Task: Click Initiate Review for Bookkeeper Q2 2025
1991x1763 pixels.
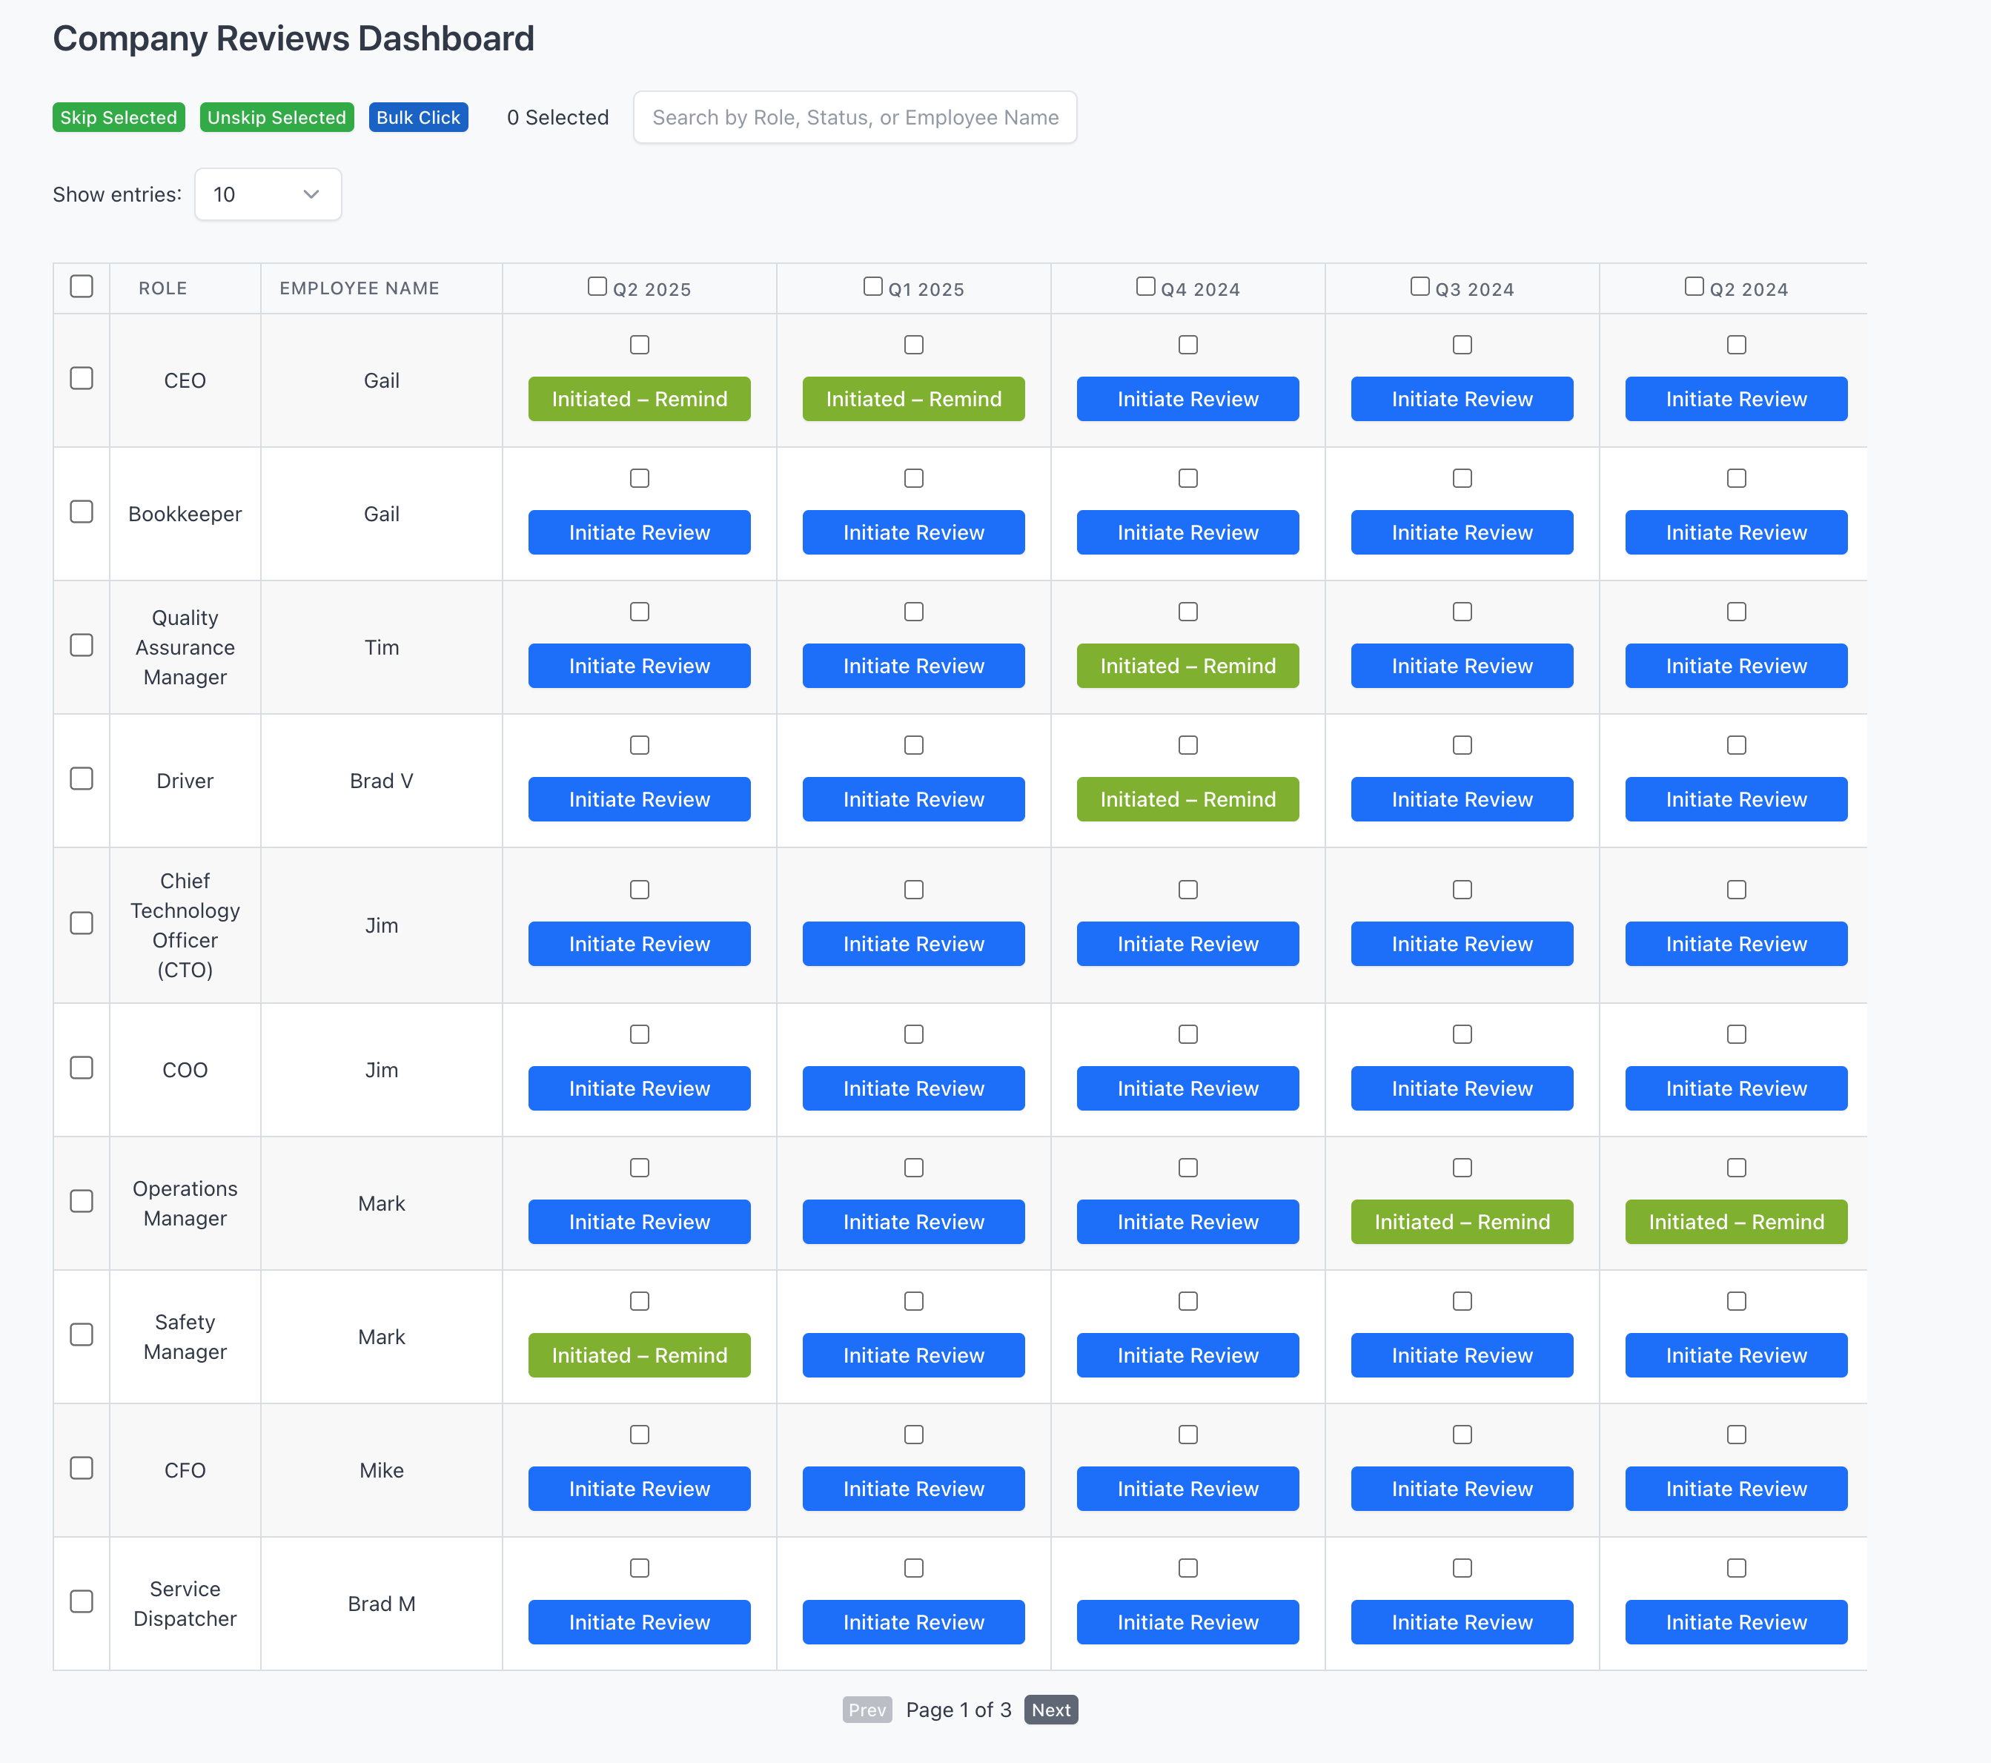Action: 639,532
